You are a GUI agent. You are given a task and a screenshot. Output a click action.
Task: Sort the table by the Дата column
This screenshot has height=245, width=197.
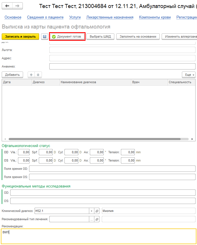(x=16, y=82)
